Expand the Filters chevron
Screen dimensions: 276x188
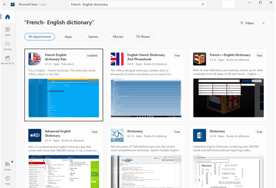coord(263,23)
